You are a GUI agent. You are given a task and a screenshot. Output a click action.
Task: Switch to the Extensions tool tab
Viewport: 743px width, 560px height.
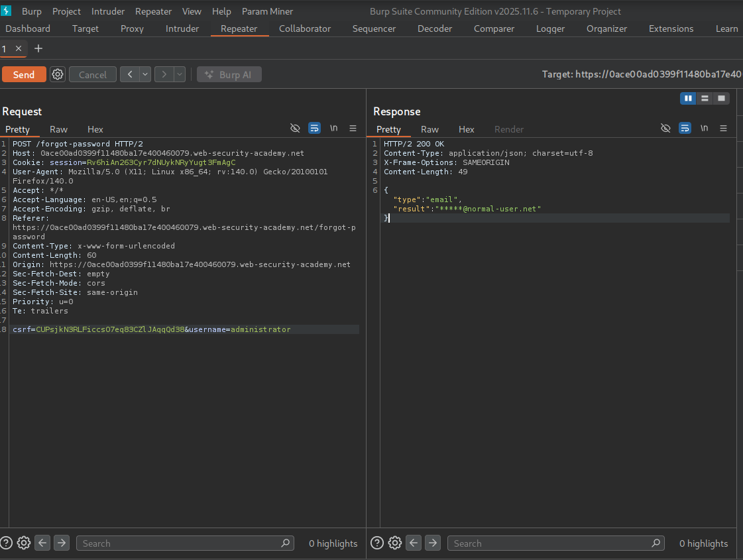(671, 28)
